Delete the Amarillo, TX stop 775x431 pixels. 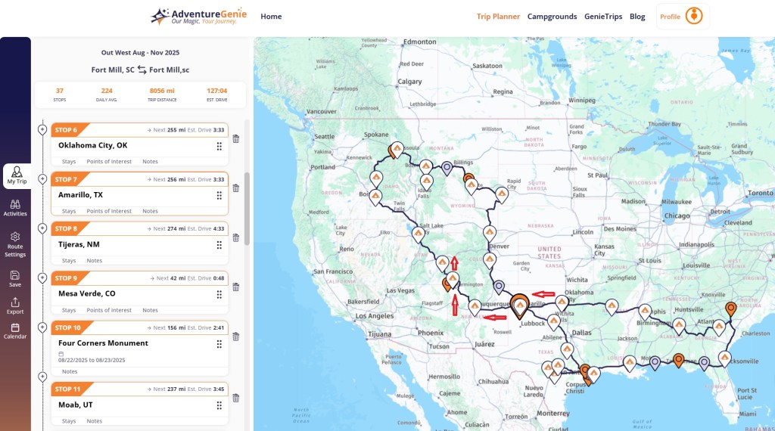235,188
